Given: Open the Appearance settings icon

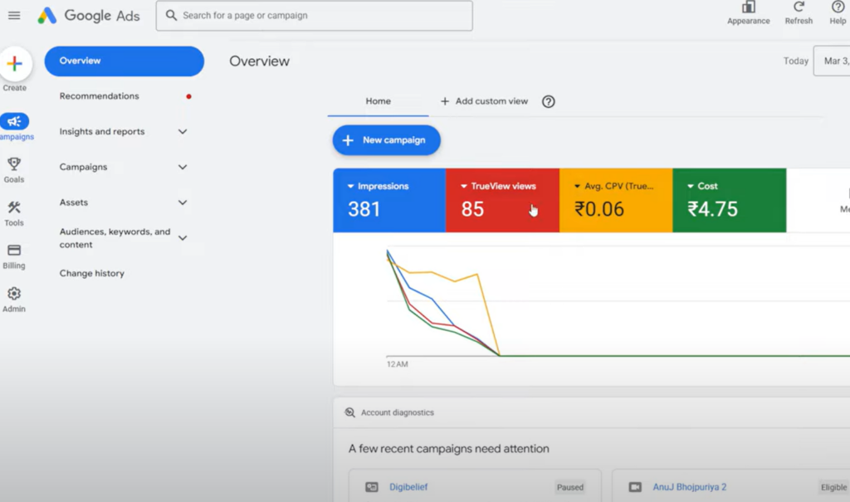Looking at the screenshot, I should (749, 7).
